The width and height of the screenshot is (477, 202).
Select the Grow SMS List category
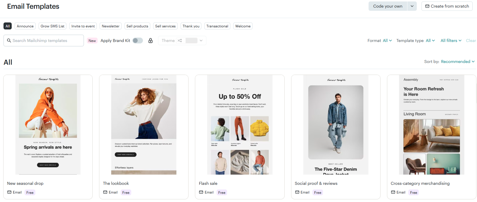tap(53, 26)
